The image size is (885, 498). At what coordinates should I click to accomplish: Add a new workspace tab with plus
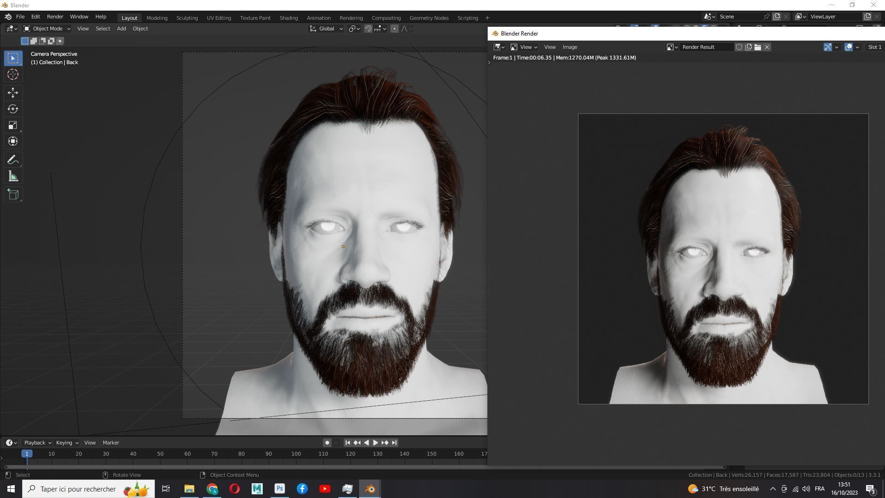(487, 18)
